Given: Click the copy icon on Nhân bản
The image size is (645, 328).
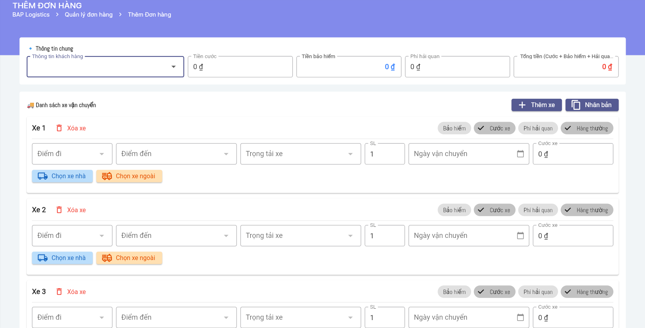Looking at the screenshot, I should click(x=576, y=105).
